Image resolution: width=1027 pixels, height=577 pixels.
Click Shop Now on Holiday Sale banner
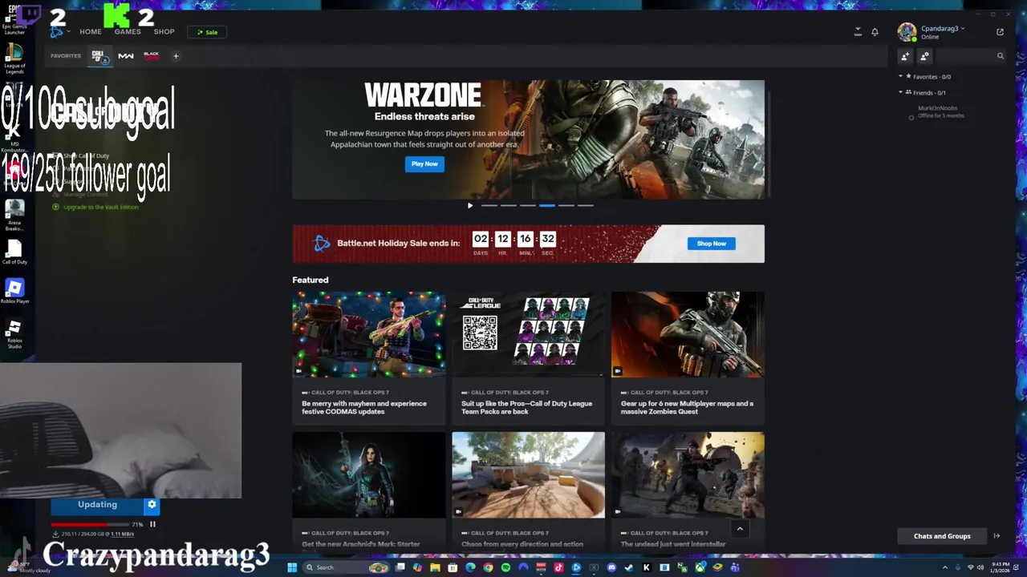711,244
